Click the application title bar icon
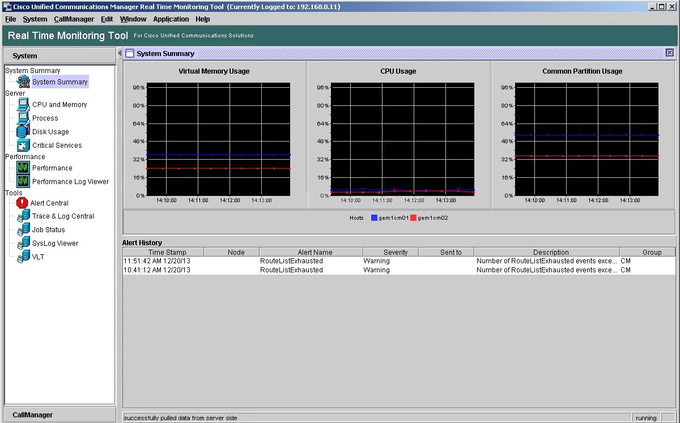This screenshot has width=680, height=423. coord(7,6)
